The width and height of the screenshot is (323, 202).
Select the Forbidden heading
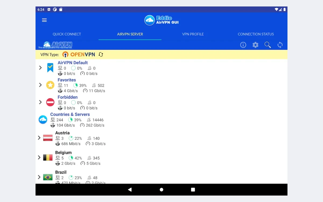(68, 97)
